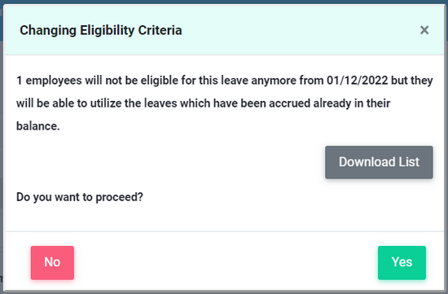Click the eligibility warning message paragraph
Screen dimensions: 448x294
[224, 103]
